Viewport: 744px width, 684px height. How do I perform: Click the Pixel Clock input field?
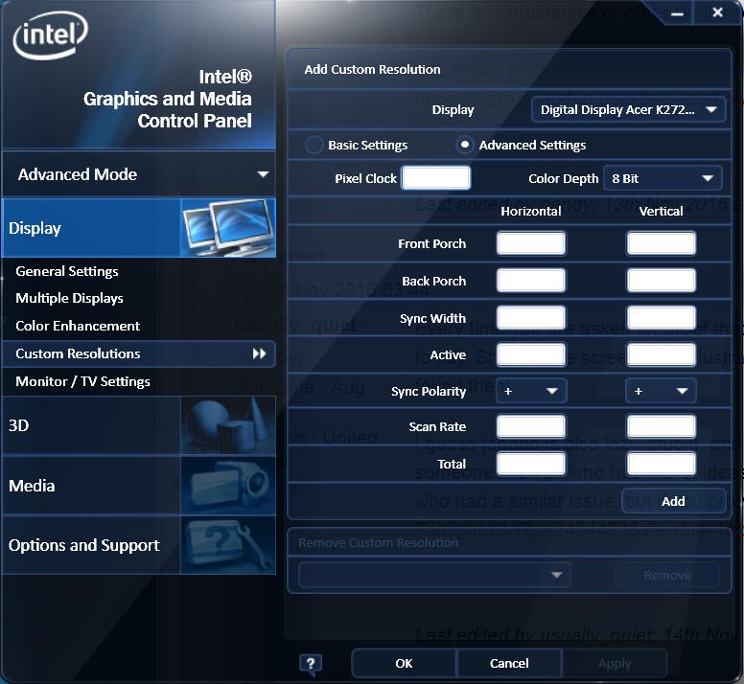click(436, 178)
